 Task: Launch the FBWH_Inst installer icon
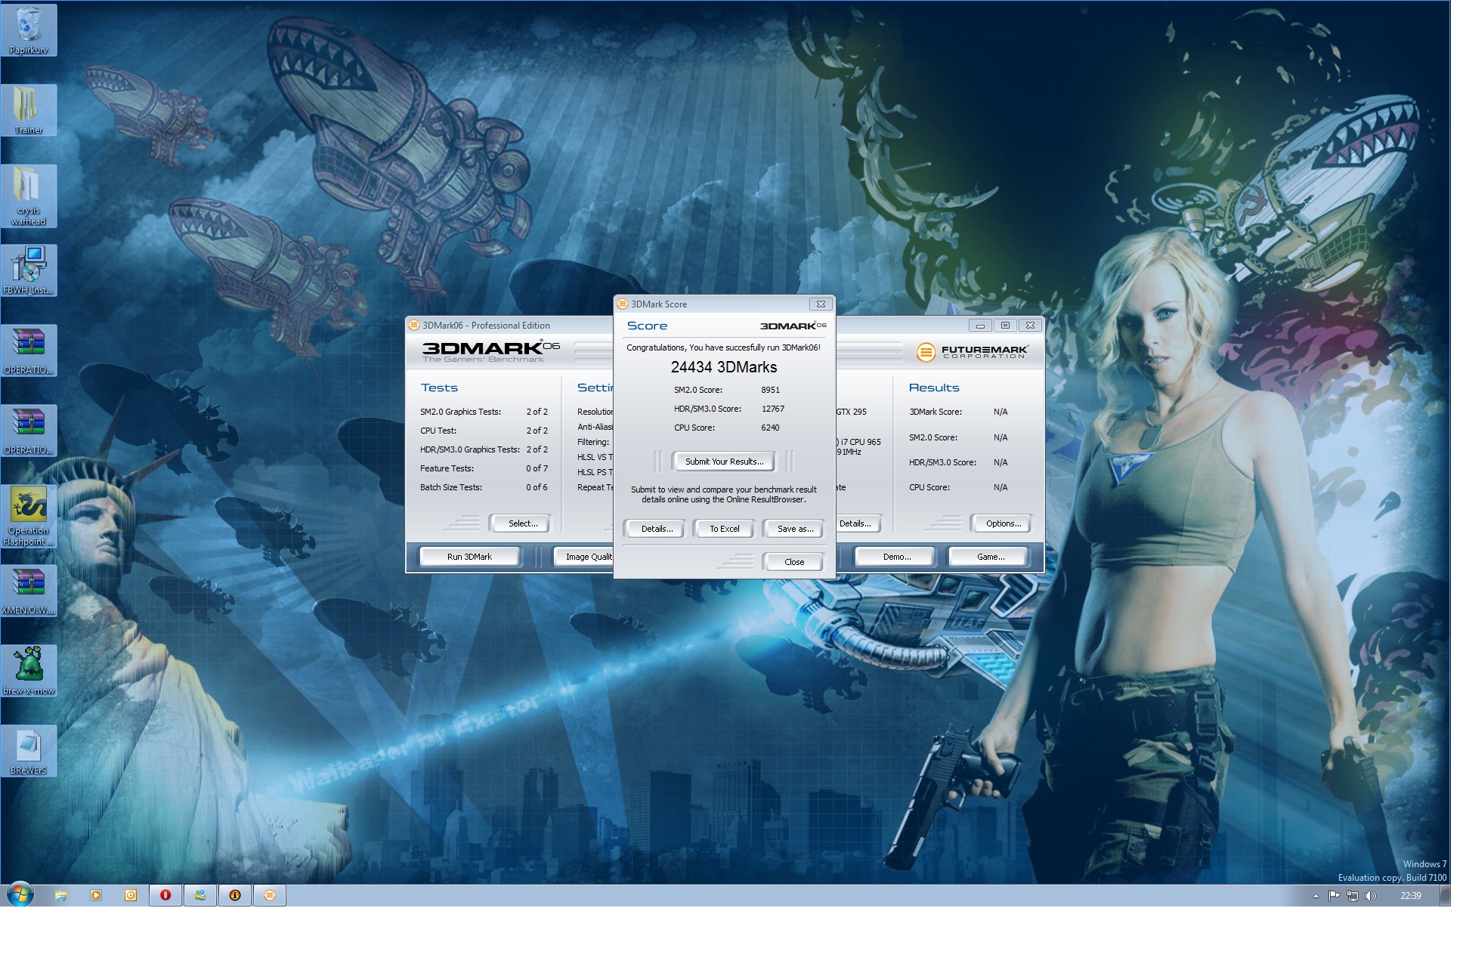[x=29, y=270]
